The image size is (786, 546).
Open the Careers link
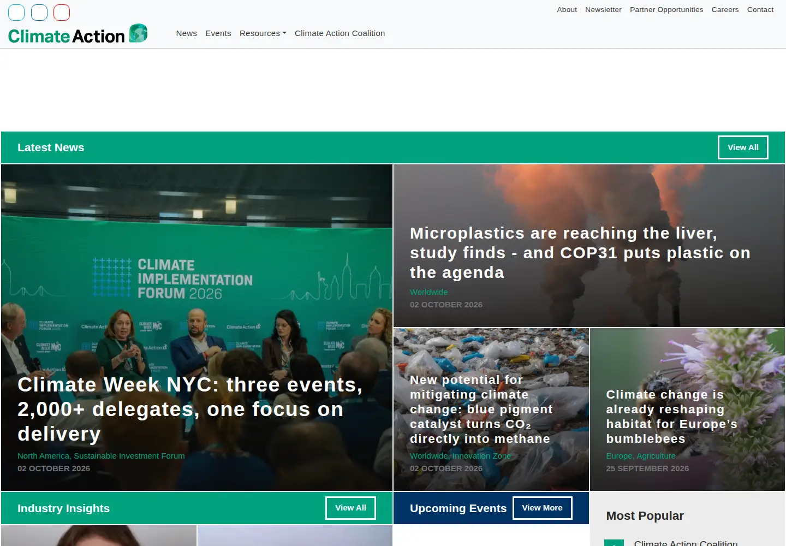pyautogui.click(x=725, y=10)
